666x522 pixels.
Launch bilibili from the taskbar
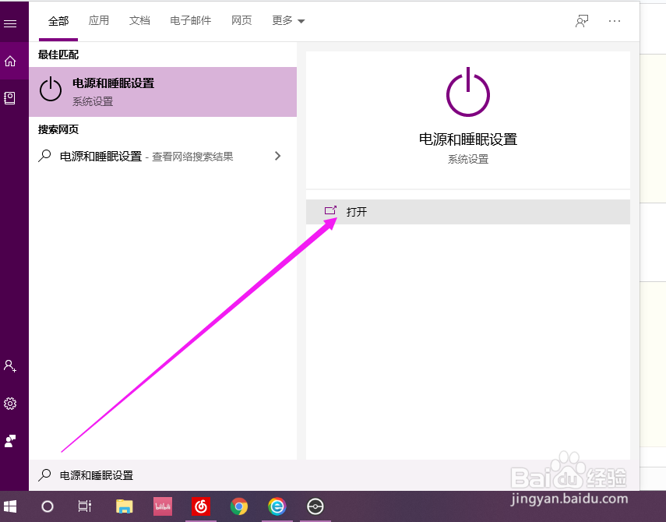click(x=163, y=506)
